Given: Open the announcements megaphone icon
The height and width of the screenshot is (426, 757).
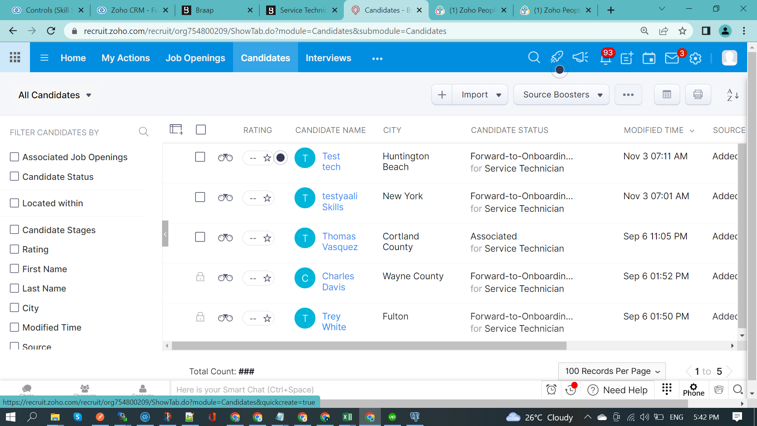Looking at the screenshot, I should [x=580, y=58].
